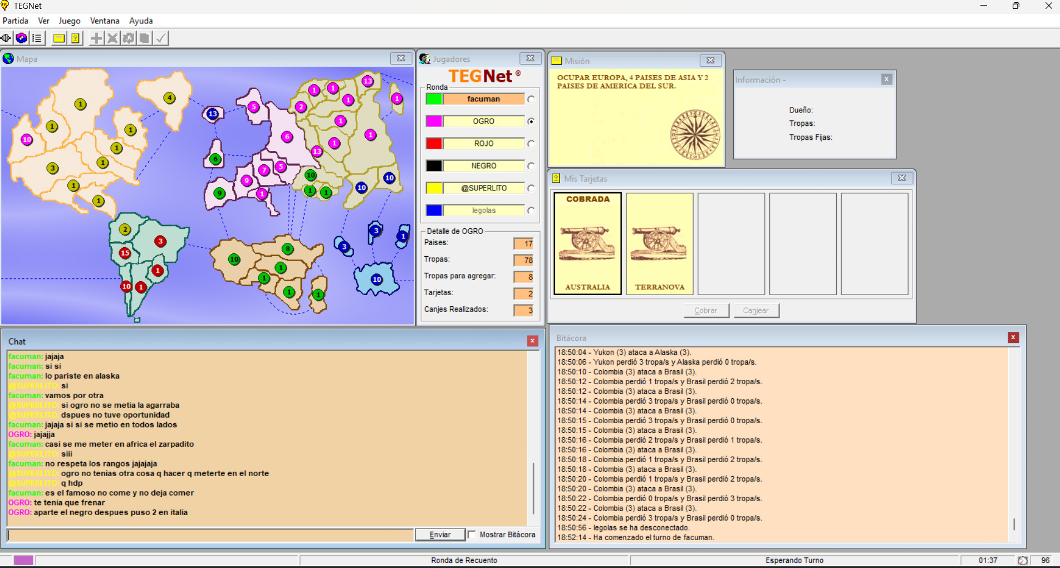Select the Terranova card
This screenshot has height=568, width=1060.
[659, 243]
